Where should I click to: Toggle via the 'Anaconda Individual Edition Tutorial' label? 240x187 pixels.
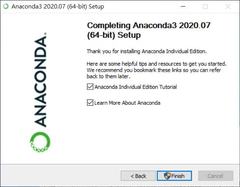point(136,87)
